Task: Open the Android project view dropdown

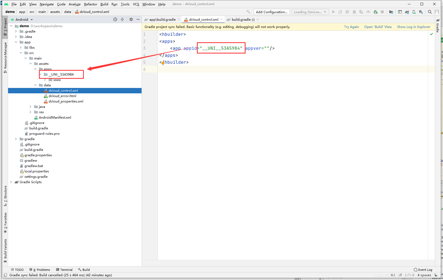Action: (x=22, y=19)
